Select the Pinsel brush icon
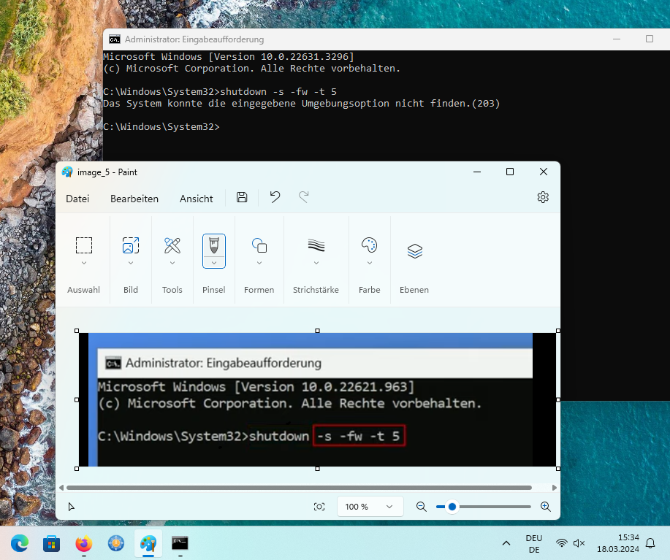The height and width of the screenshot is (560, 670). tap(214, 245)
